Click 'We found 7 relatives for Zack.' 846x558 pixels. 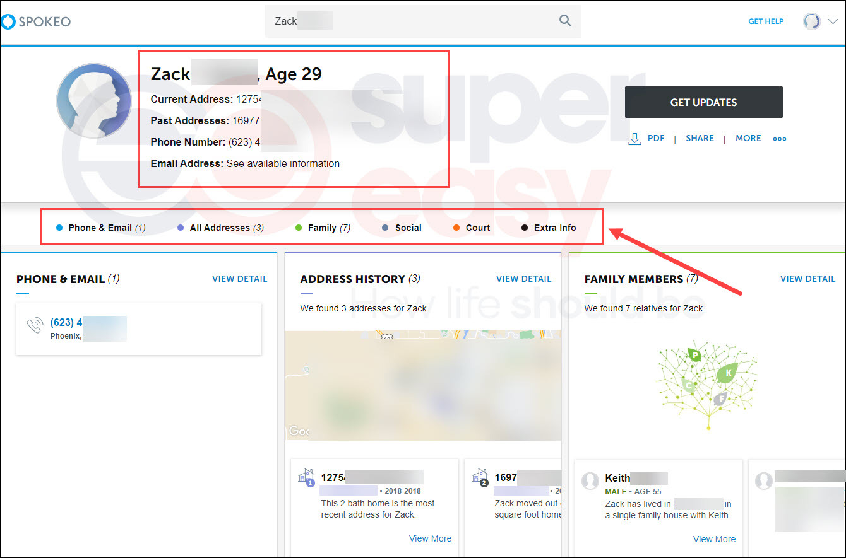[x=645, y=308]
